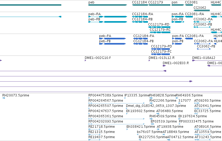Click the CG12179-RD transcript label
Image resolution: width=222 pixels, height=141 pixels.
pyautogui.click(x=159, y=24)
